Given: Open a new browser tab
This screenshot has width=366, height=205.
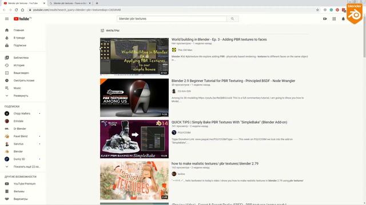Looking at the screenshot, I should [97, 3].
